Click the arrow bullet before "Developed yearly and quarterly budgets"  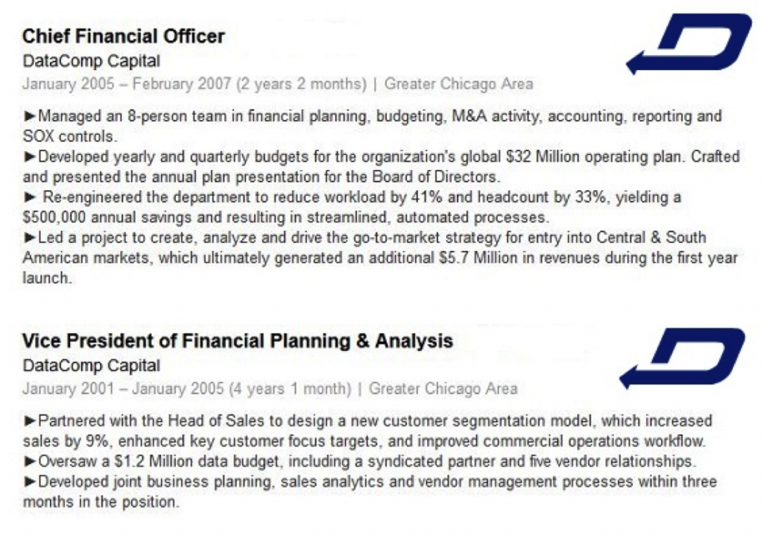coord(30,156)
